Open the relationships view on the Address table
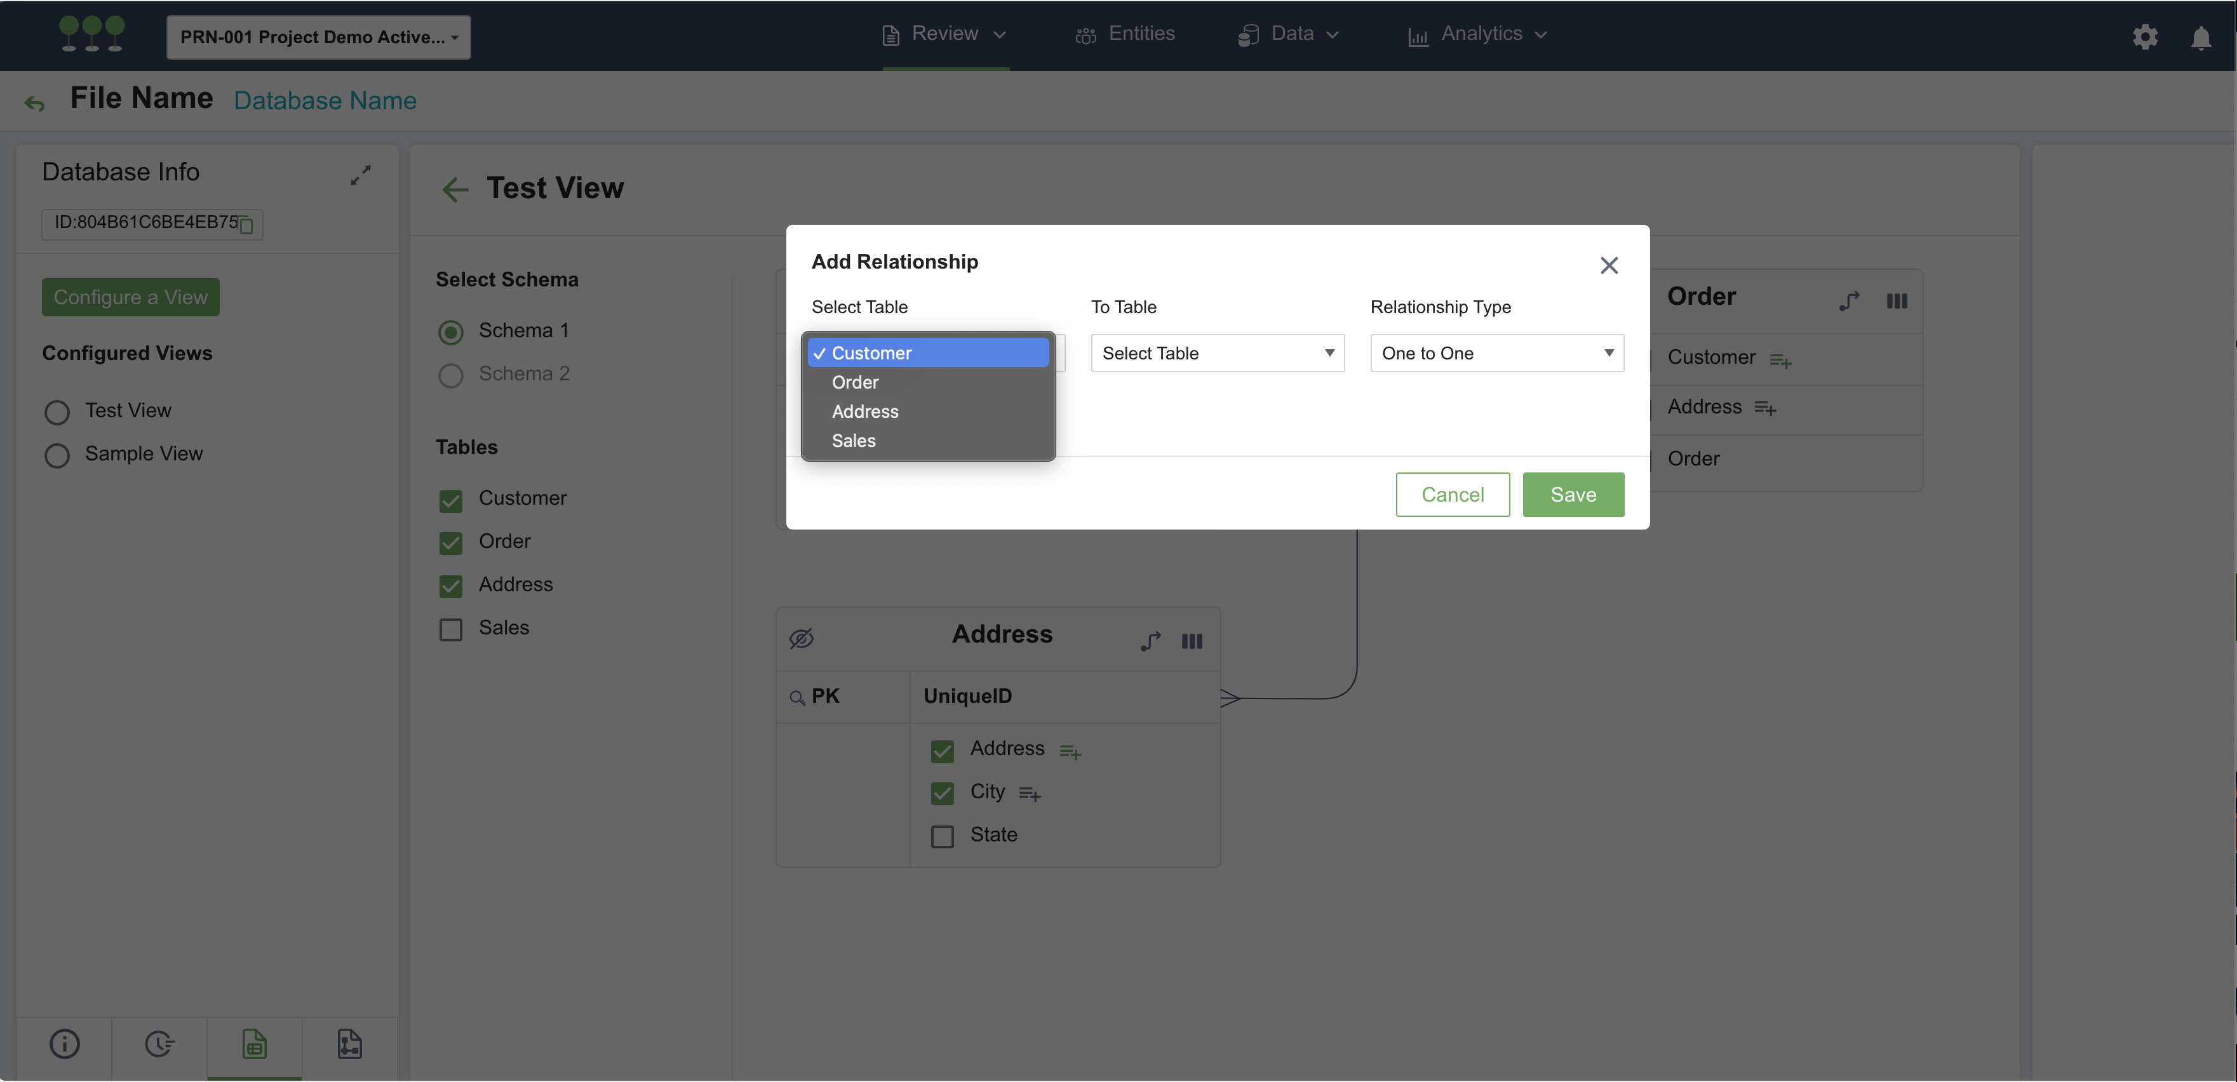 [x=1150, y=641]
